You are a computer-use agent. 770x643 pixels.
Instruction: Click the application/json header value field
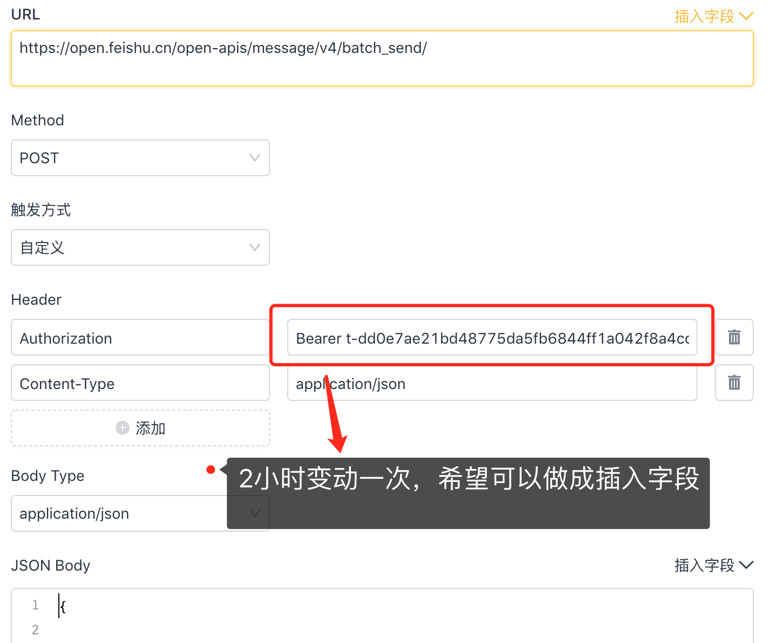492,383
